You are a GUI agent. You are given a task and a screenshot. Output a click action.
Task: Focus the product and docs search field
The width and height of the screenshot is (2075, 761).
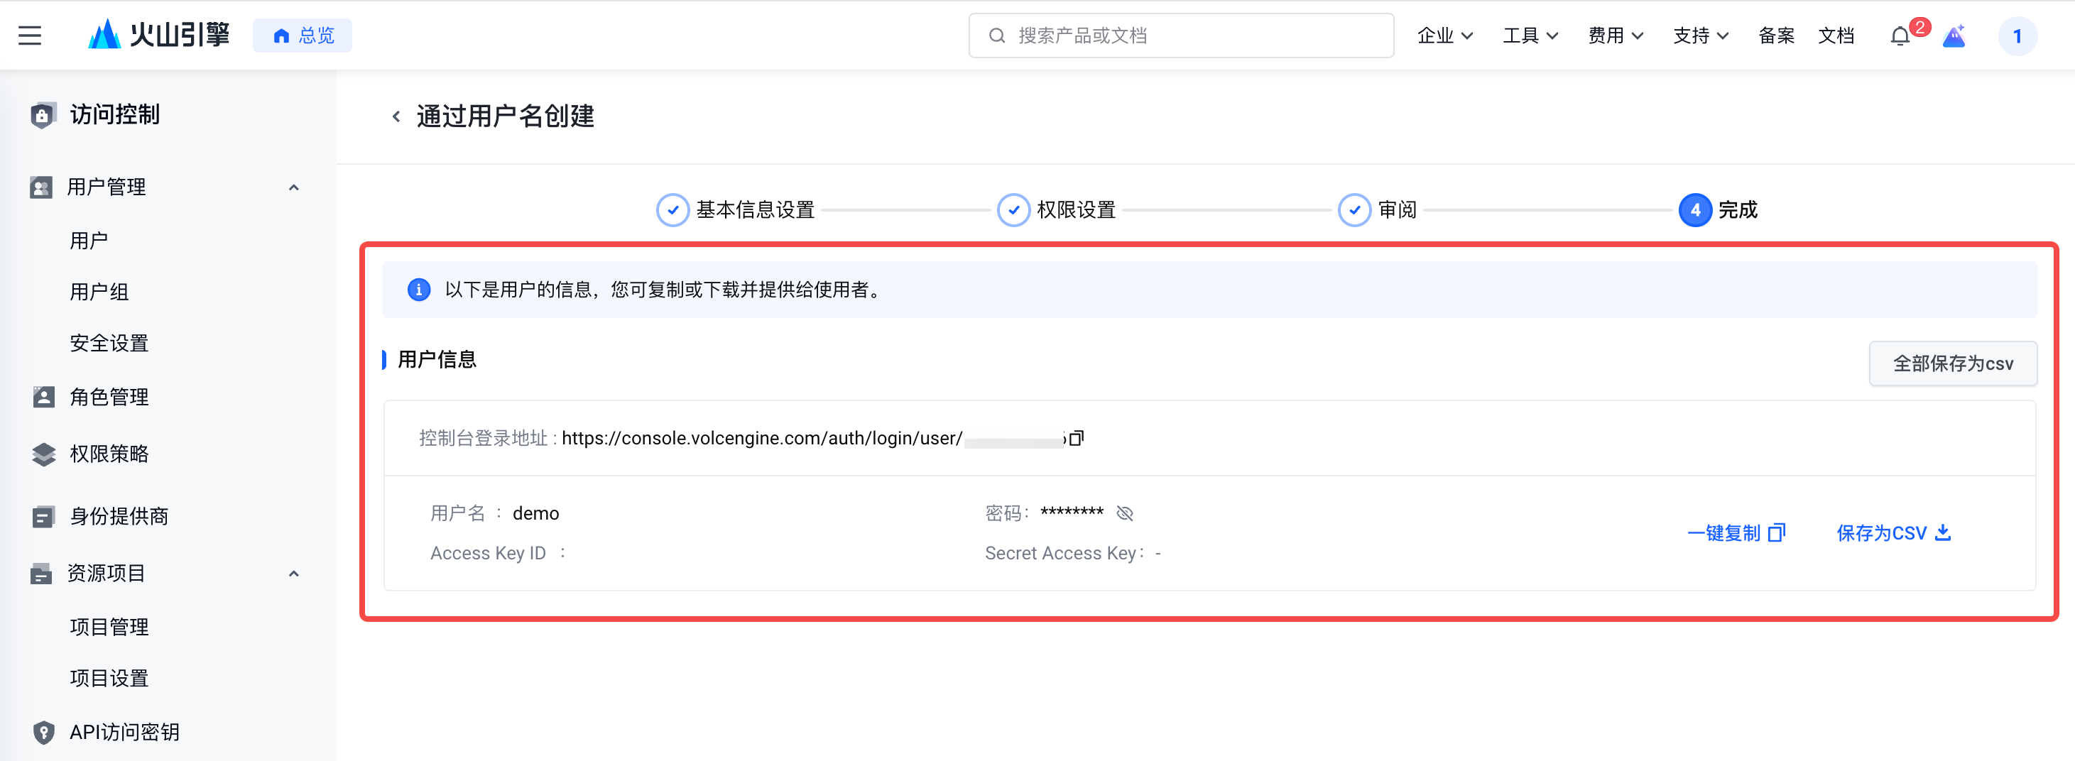click(1181, 35)
